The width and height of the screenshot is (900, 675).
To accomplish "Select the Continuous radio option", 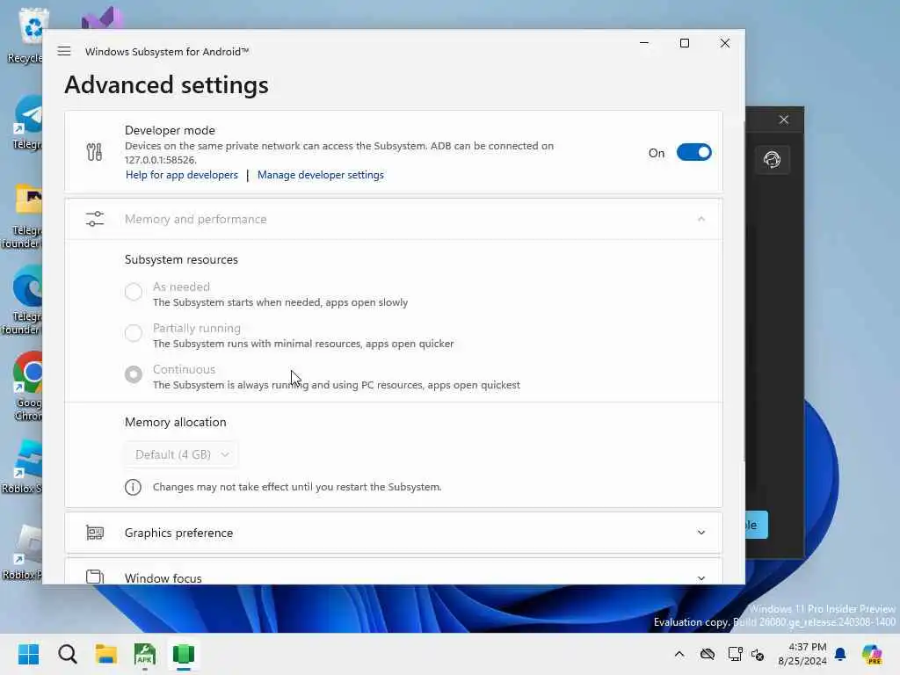I will point(134,374).
